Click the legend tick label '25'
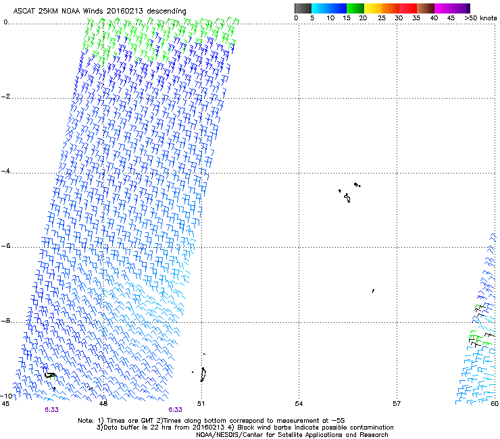 382,18
